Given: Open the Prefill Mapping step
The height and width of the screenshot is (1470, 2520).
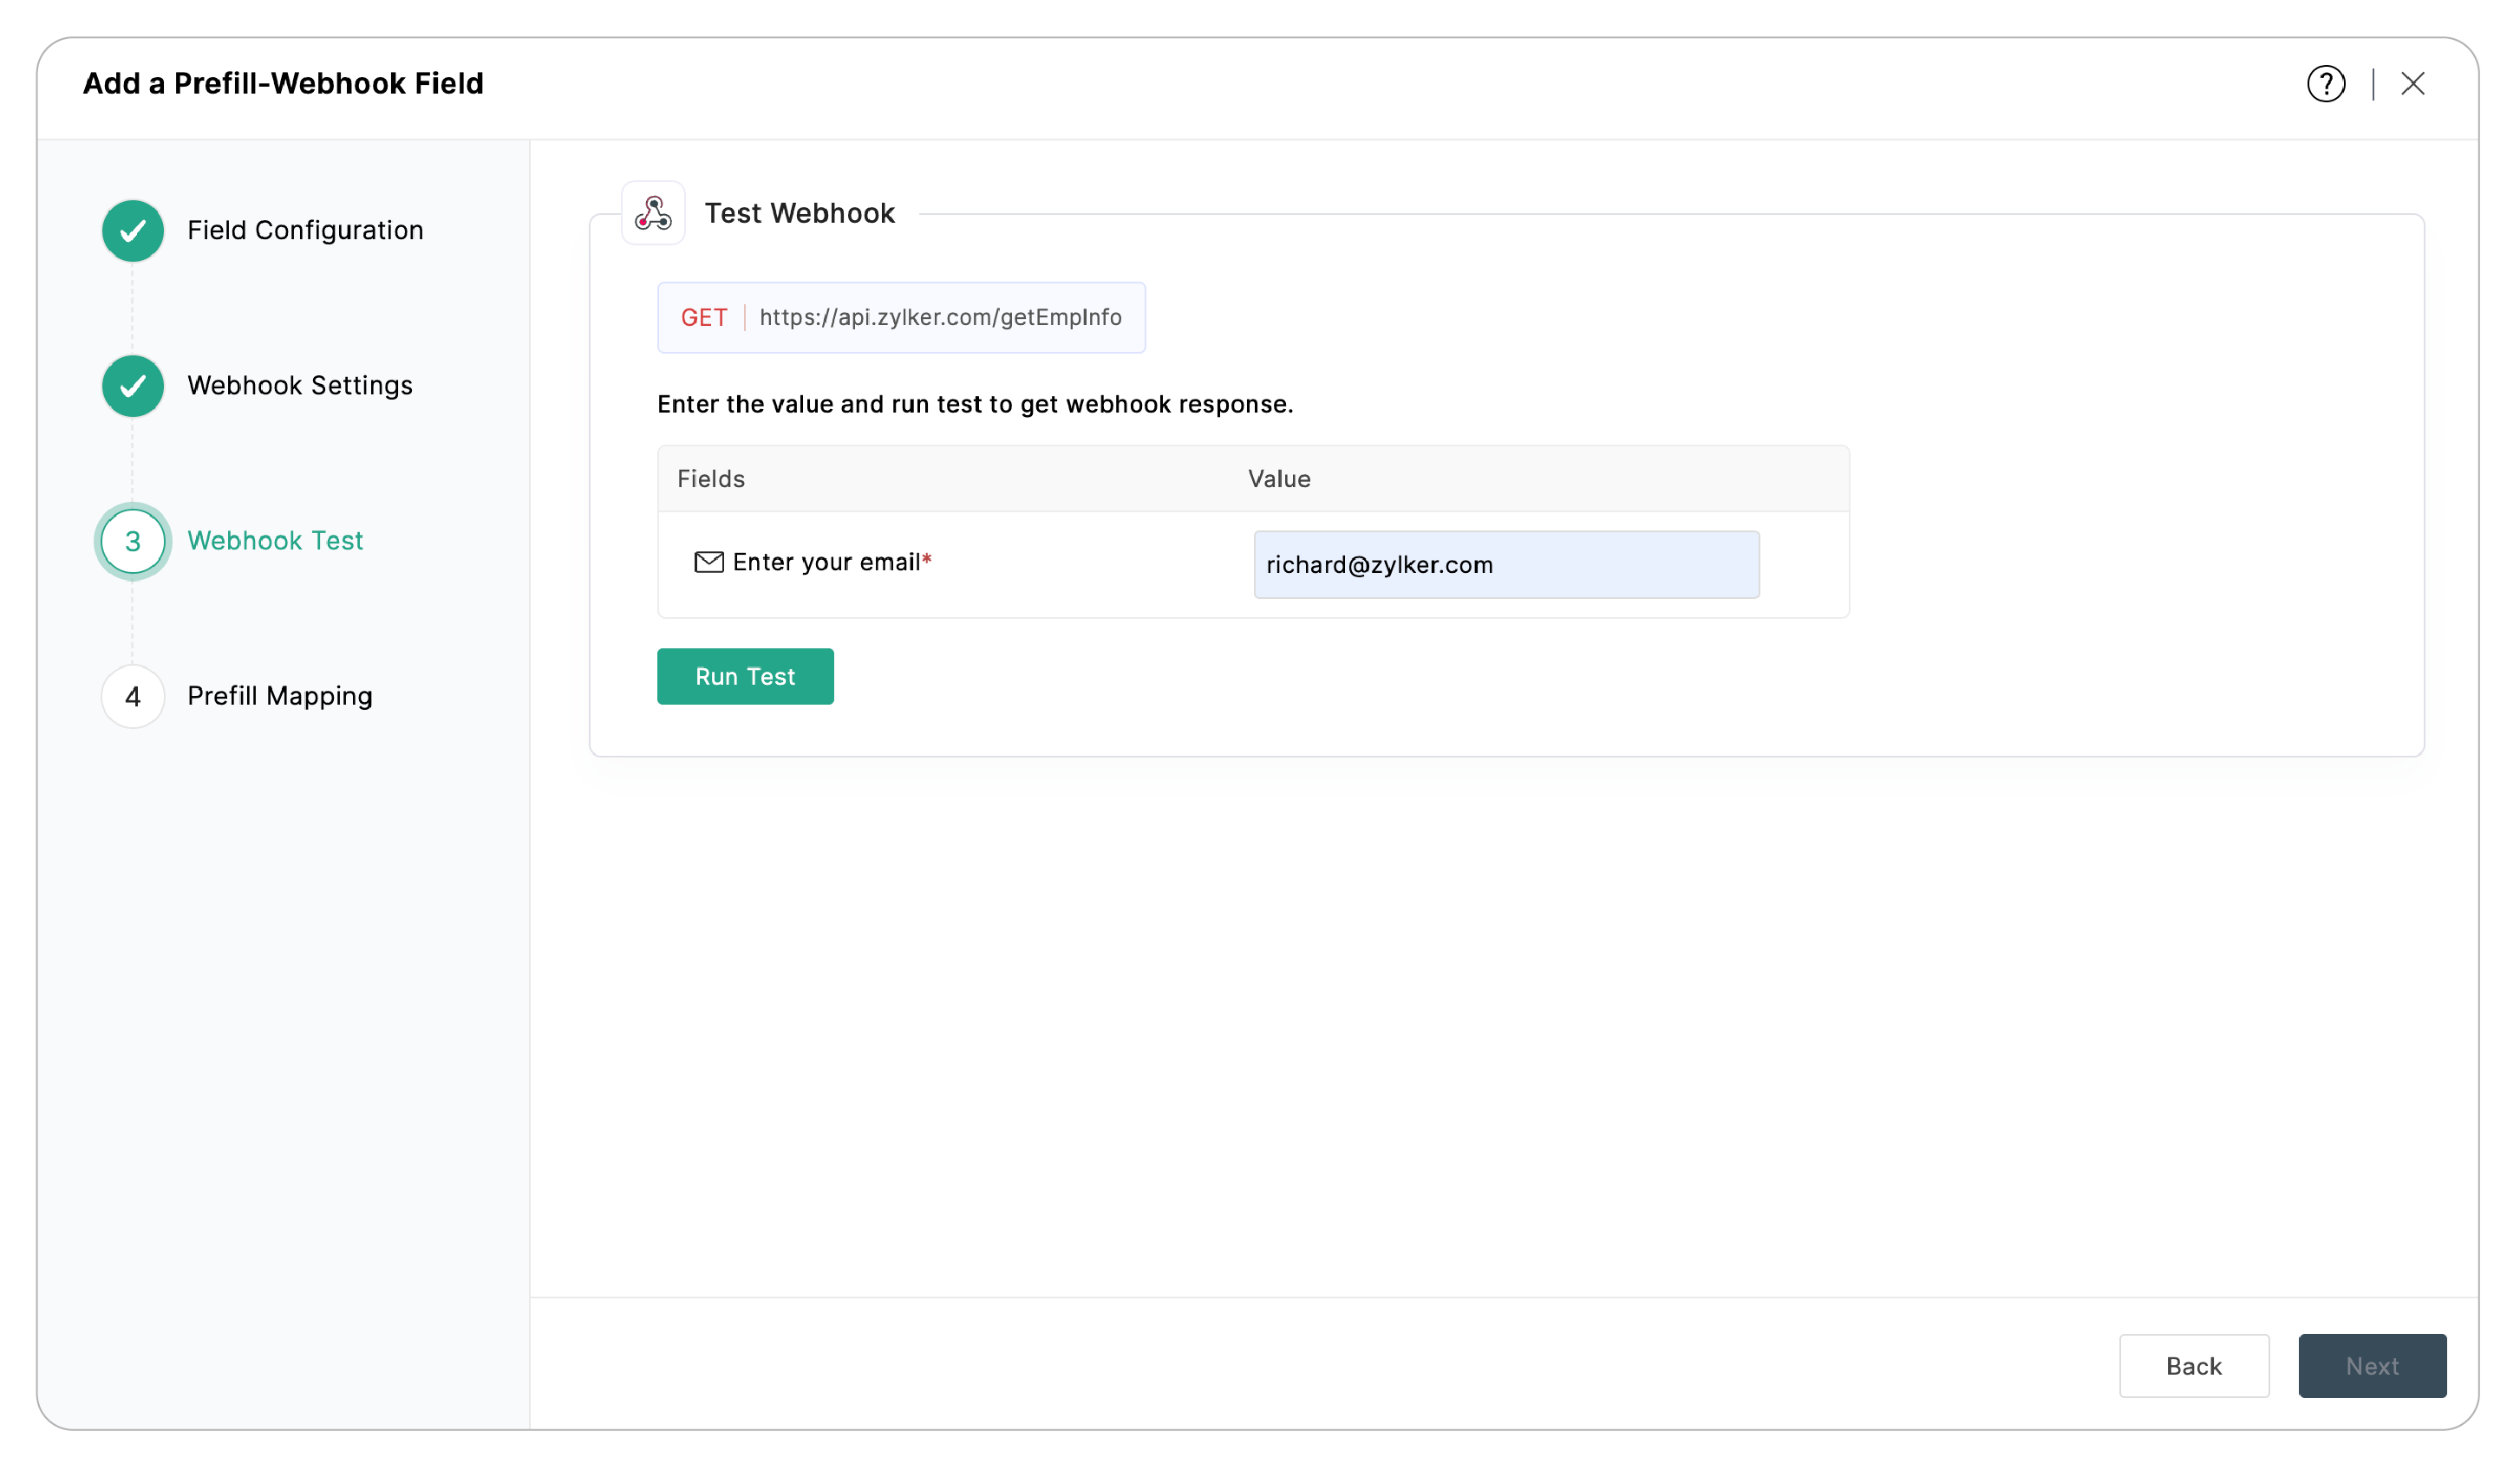Looking at the screenshot, I should click(x=280, y=697).
